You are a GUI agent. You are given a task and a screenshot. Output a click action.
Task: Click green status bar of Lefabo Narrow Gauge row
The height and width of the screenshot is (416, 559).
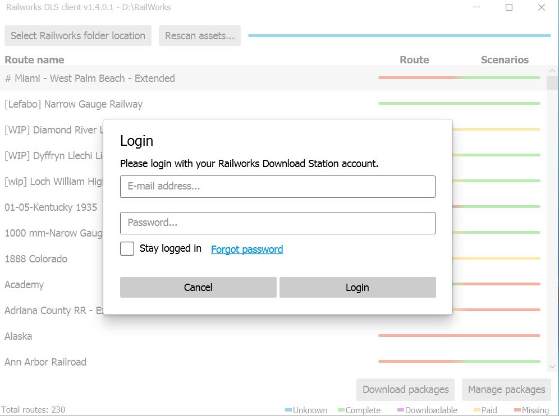click(459, 103)
